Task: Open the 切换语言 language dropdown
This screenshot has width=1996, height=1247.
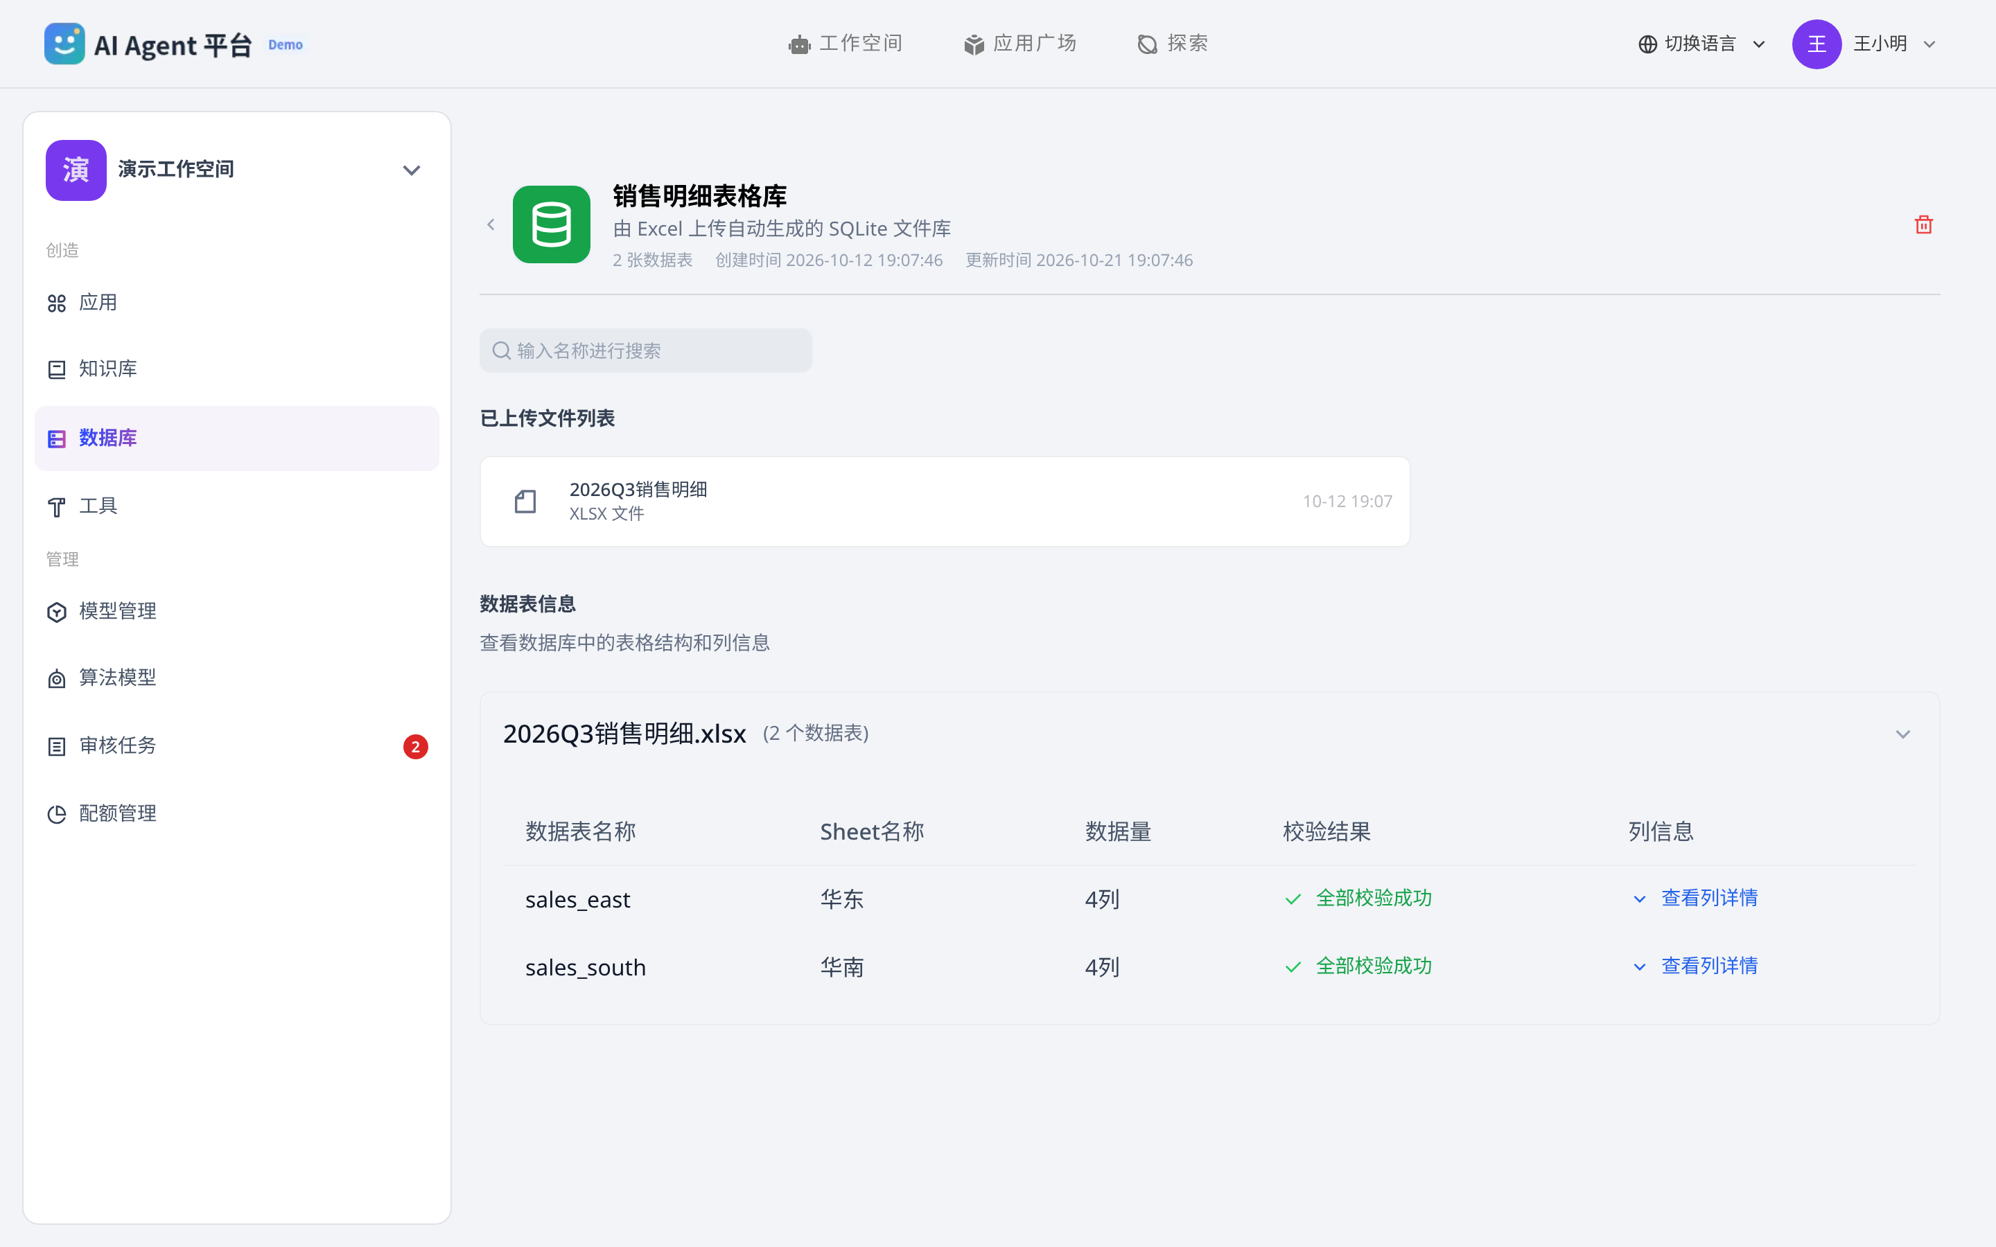Action: pos(1701,44)
